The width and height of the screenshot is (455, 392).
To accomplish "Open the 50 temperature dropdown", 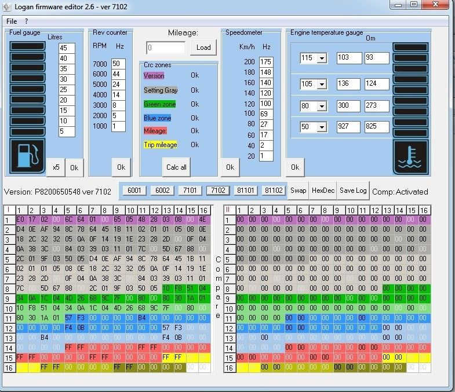I will pyautogui.click(x=322, y=127).
